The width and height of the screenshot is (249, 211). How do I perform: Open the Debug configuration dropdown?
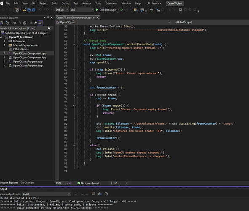click(62, 10)
